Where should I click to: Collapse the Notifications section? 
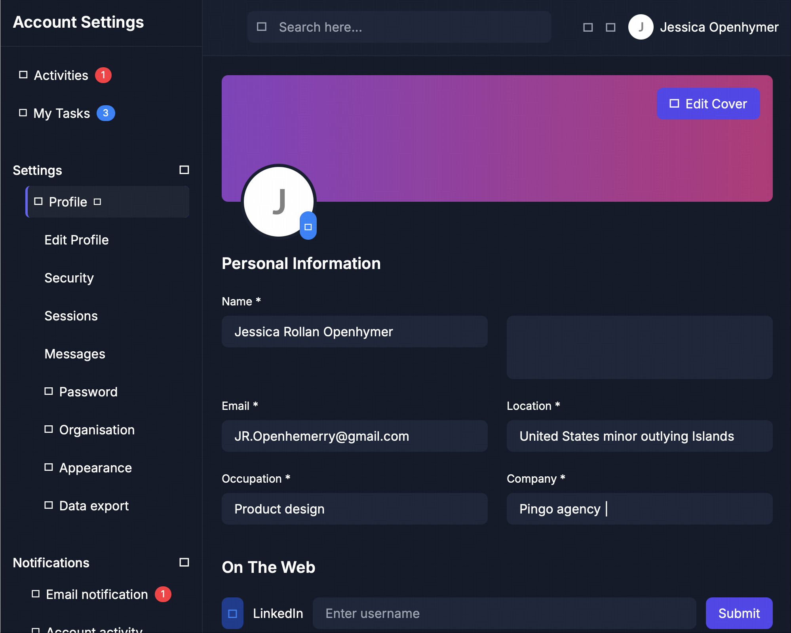184,562
